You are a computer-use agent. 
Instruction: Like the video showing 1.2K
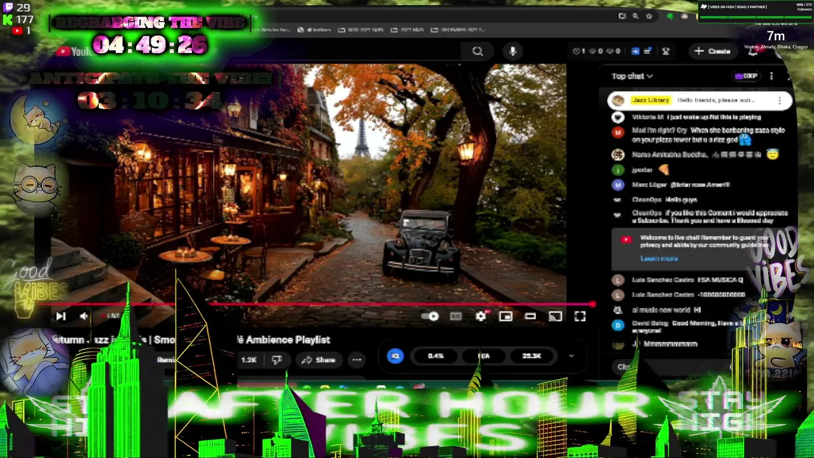[249, 360]
